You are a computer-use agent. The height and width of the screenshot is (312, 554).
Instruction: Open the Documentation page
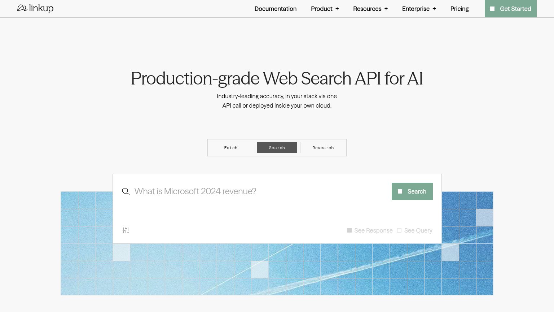click(x=276, y=9)
